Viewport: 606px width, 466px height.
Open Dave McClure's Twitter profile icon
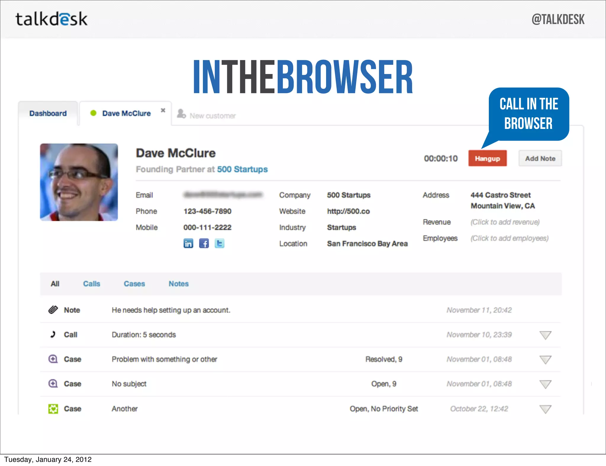pyautogui.click(x=219, y=243)
